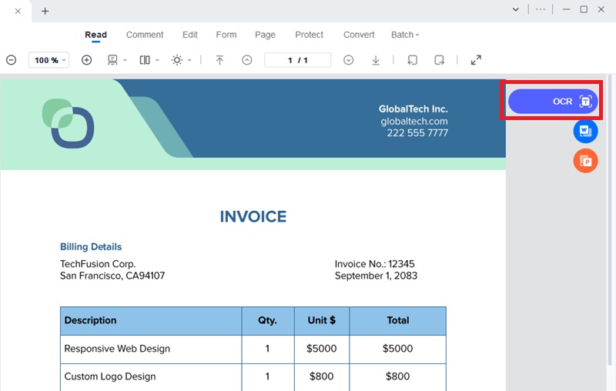Open the 100 % zoom level dropdown
Screen dimensions: 616x391
[x=49, y=60]
